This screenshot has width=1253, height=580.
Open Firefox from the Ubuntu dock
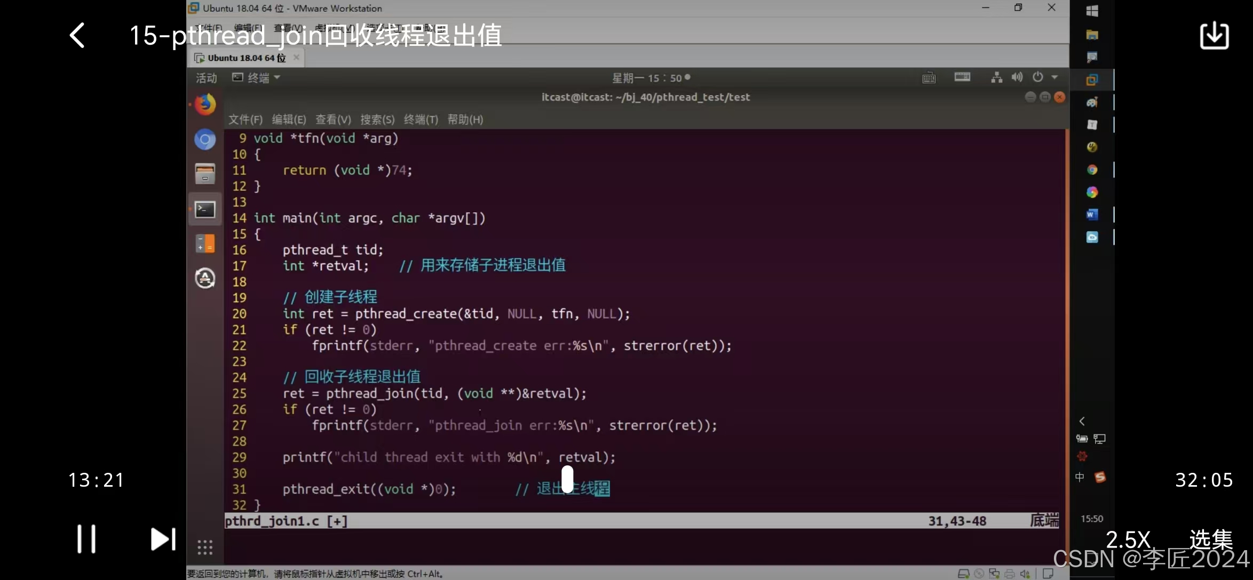tap(205, 104)
